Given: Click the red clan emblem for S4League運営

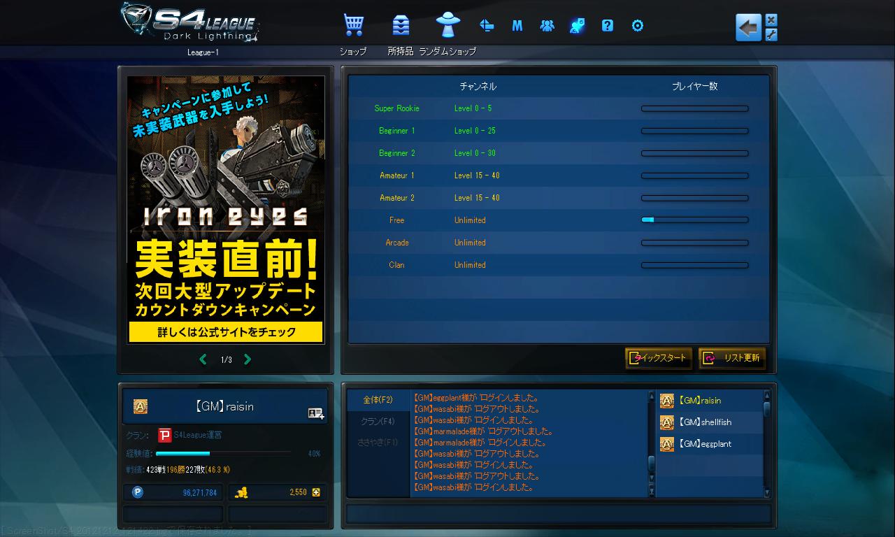Looking at the screenshot, I should pos(165,435).
